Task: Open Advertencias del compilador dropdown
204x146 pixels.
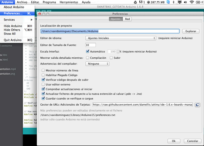Action: coord(97,64)
